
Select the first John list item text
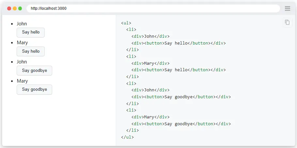pos(22,24)
